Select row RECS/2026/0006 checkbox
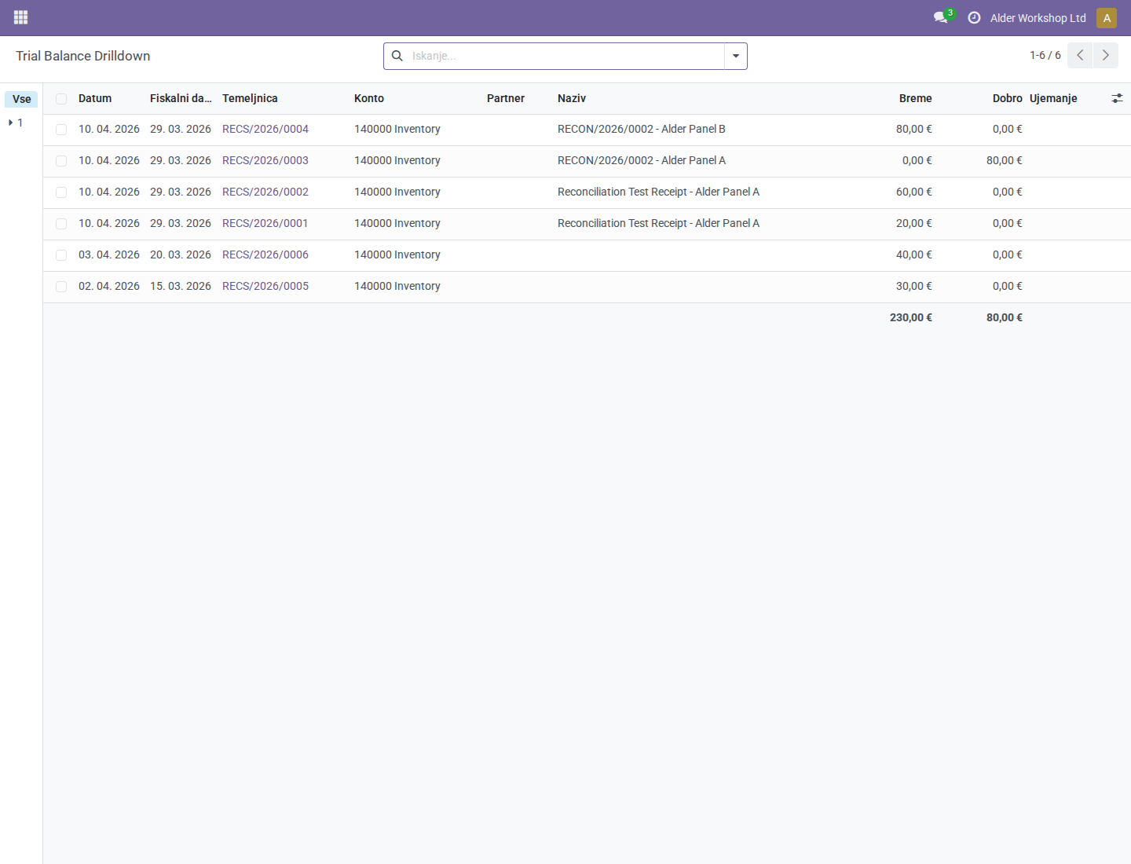This screenshot has height=864, width=1131. coord(61,255)
